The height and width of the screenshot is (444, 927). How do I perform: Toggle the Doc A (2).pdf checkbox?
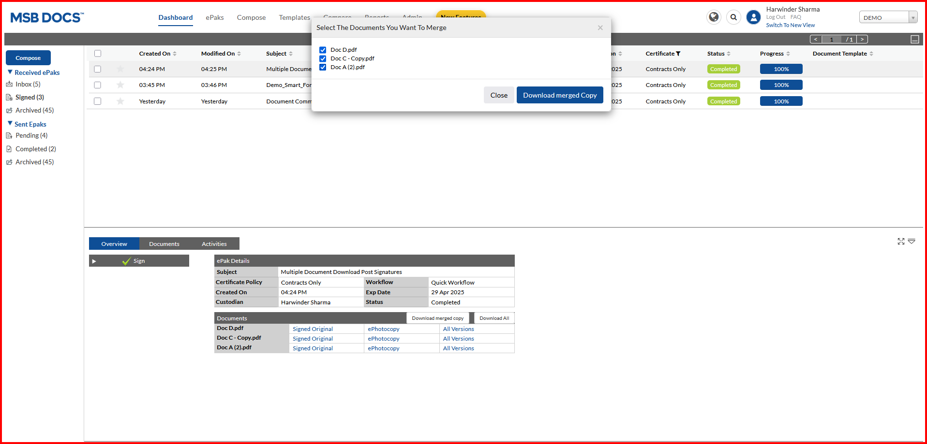(x=323, y=67)
